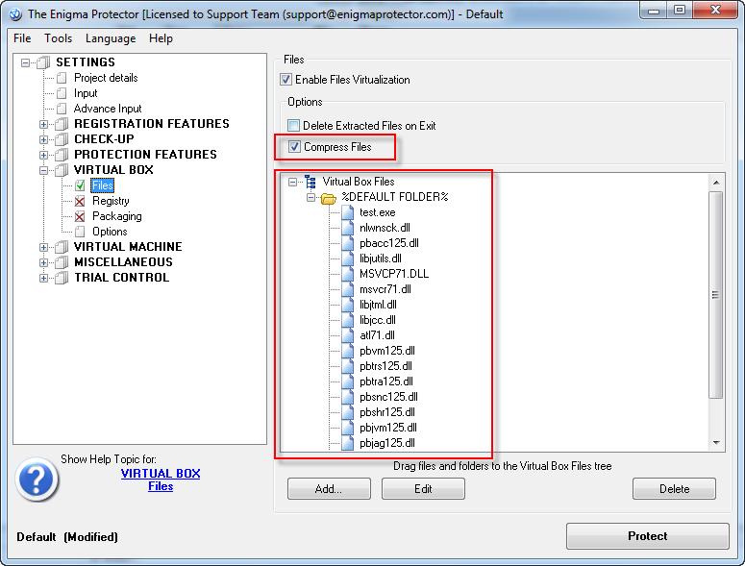Click the Protect button

[648, 536]
